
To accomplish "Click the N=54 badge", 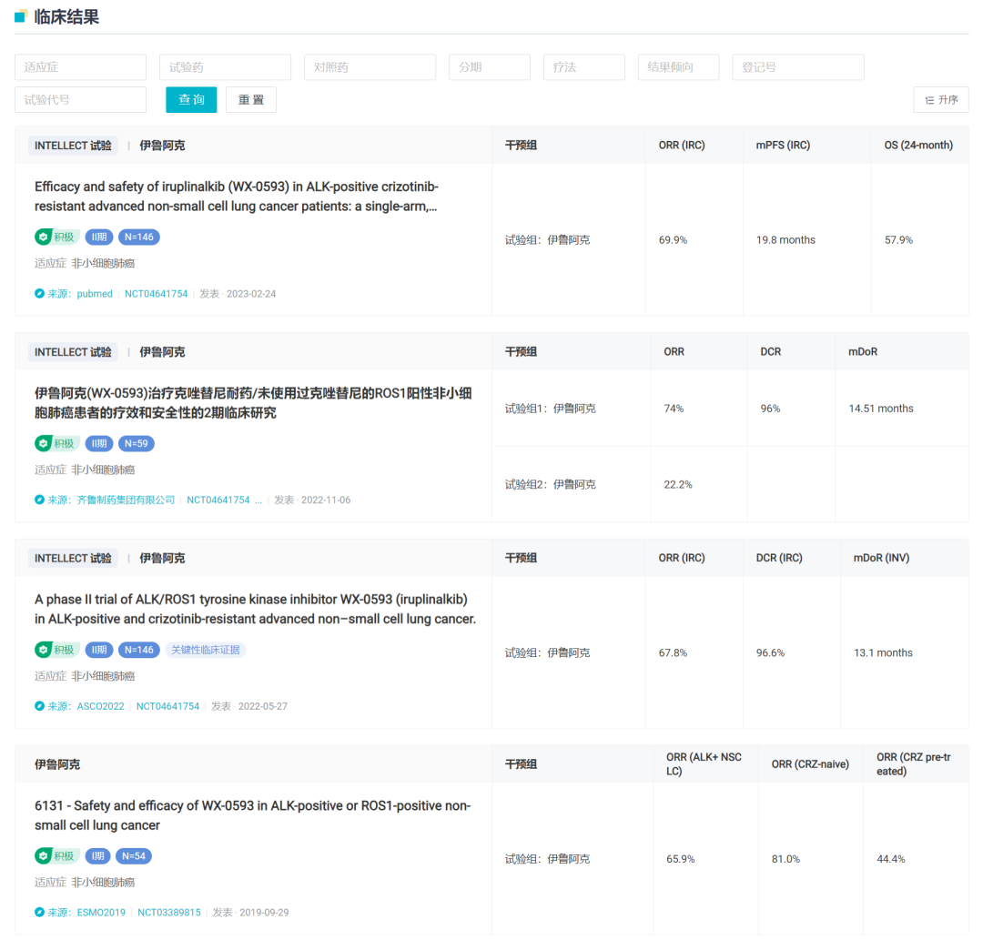I will click(134, 856).
